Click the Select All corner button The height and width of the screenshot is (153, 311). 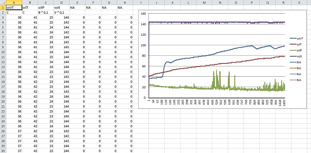coord(3,2)
